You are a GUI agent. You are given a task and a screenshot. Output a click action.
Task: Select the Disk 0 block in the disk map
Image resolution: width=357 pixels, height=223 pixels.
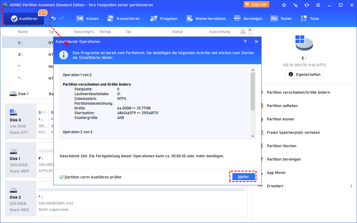(21, 121)
